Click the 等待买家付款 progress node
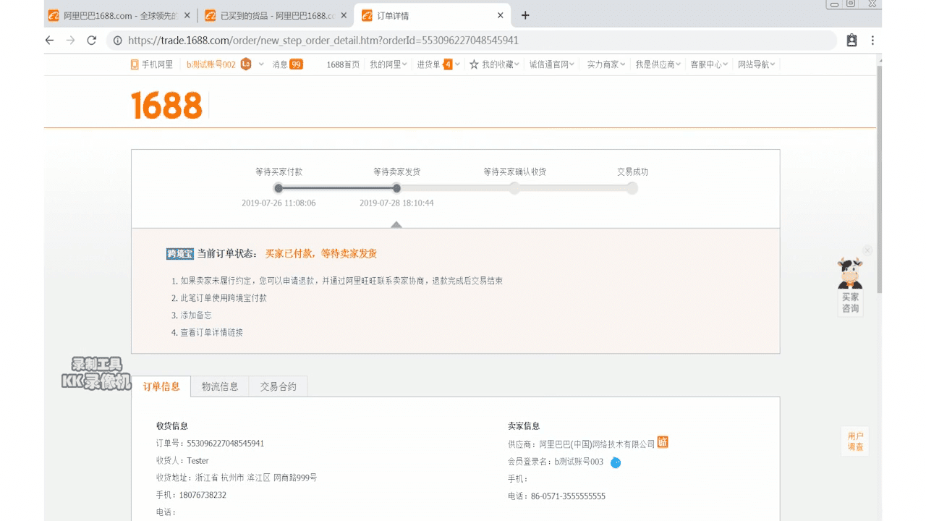This screenshot has width=926, height=521. click(x=279, y=188)
